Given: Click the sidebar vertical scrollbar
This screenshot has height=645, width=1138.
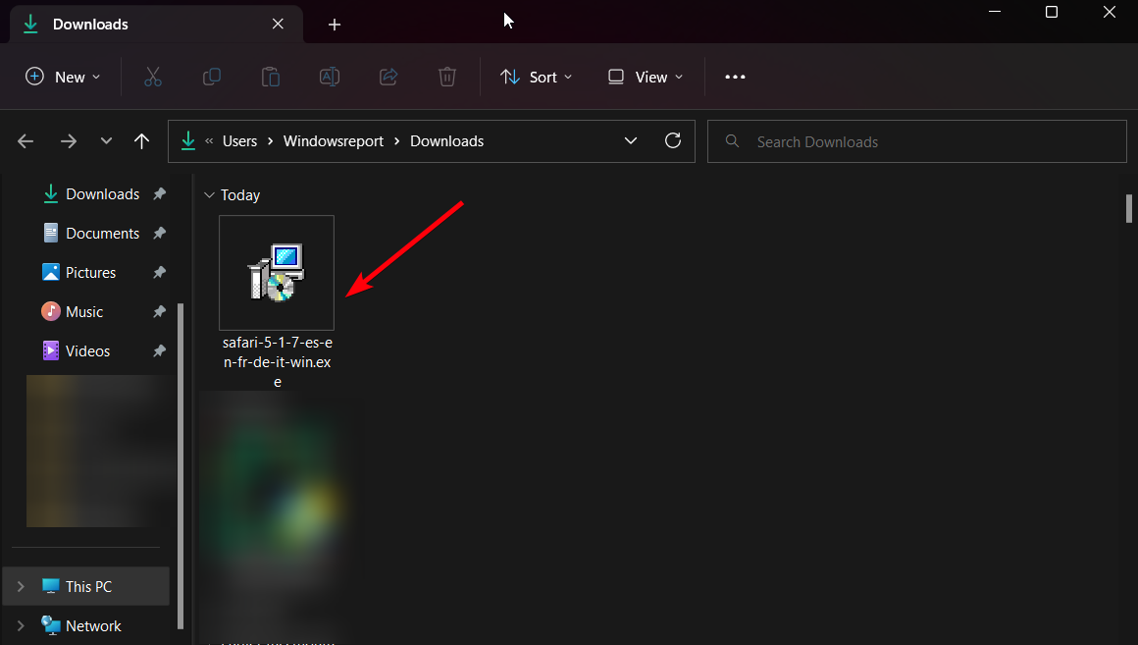Looking at the screenshot, I should (180, 466).
